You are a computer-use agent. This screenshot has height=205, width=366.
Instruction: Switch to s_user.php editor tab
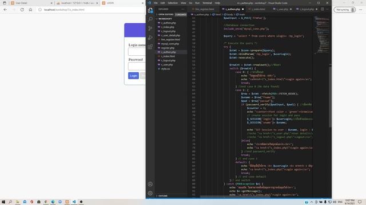tap(282, 9)
